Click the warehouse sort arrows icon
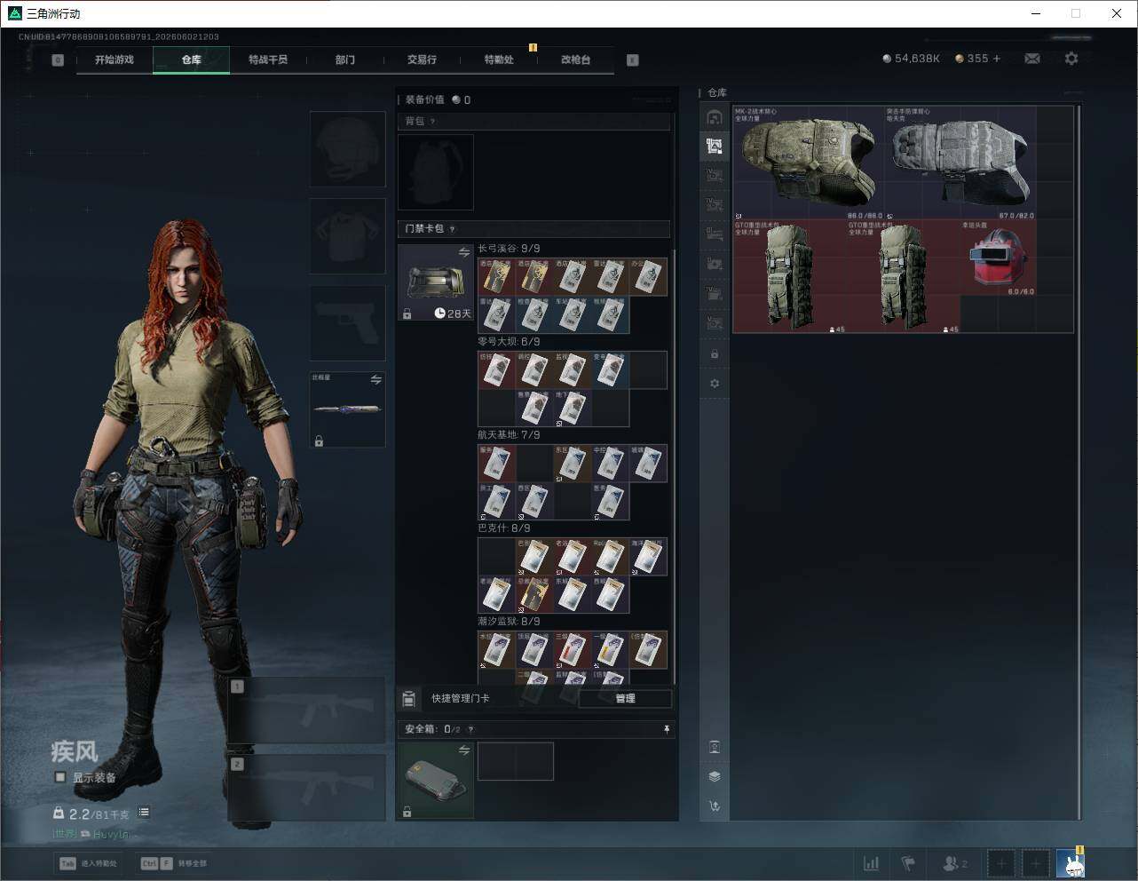The height and width of the screenshot is (881, 1138). pyautogui.click(x=715, y=806)
